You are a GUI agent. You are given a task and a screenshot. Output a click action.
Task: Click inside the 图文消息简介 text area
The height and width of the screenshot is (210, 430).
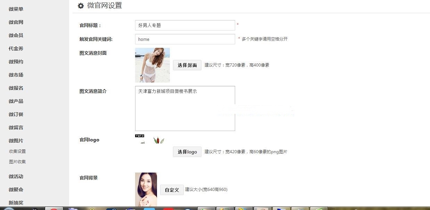tap(185, 108)
